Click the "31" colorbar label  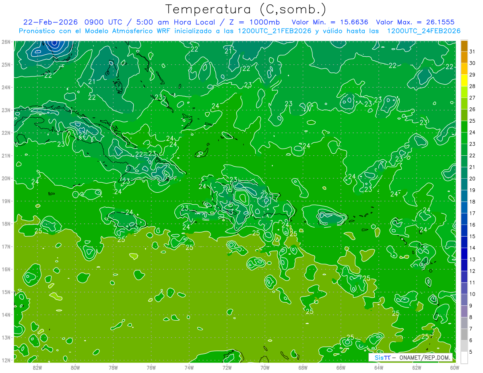473,52
